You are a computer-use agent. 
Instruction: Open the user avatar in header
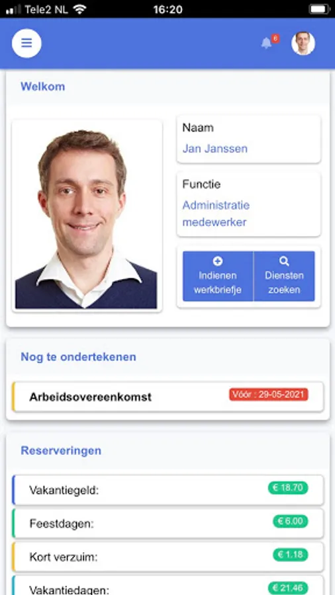(303, 43)
